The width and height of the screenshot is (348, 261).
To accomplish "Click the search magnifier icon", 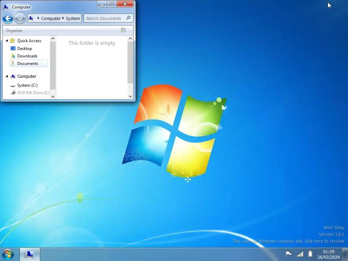I will click(x=128, y=18).
